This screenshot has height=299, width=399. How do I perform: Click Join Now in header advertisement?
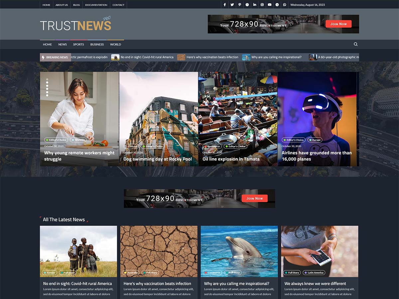(x=338, y=24)
